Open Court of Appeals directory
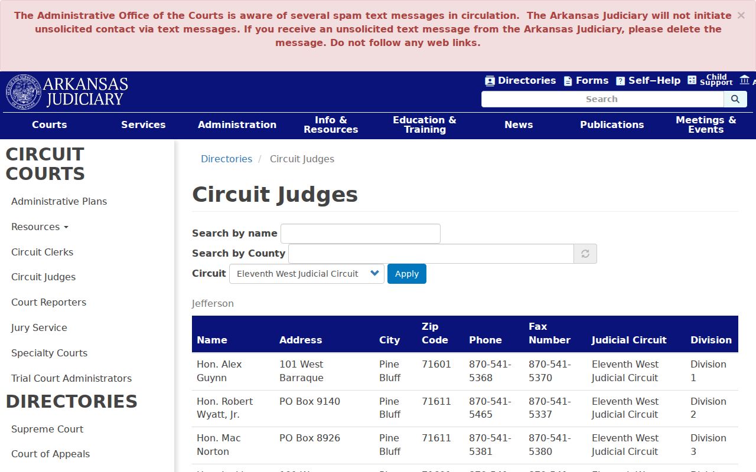Screen dimensions: 756x472 [51, 454]
